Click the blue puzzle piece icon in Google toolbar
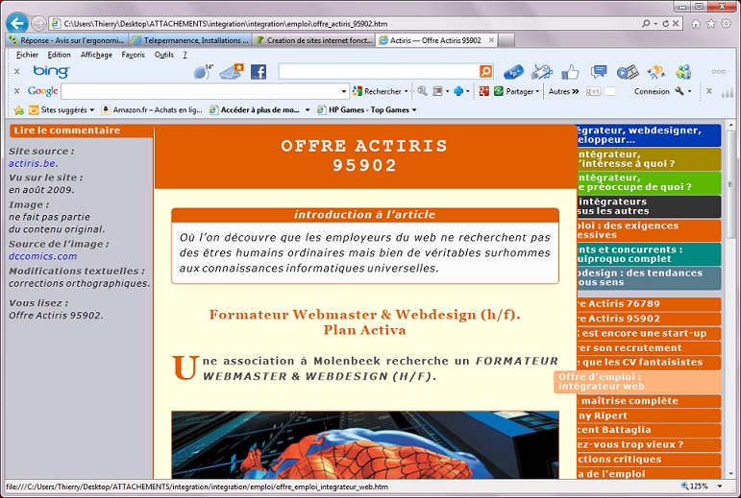741x498 pixels. tap(458, 91)
